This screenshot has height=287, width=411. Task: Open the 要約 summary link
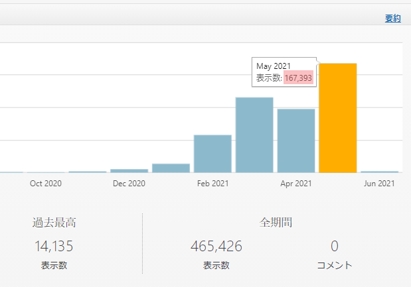point(392,19)
